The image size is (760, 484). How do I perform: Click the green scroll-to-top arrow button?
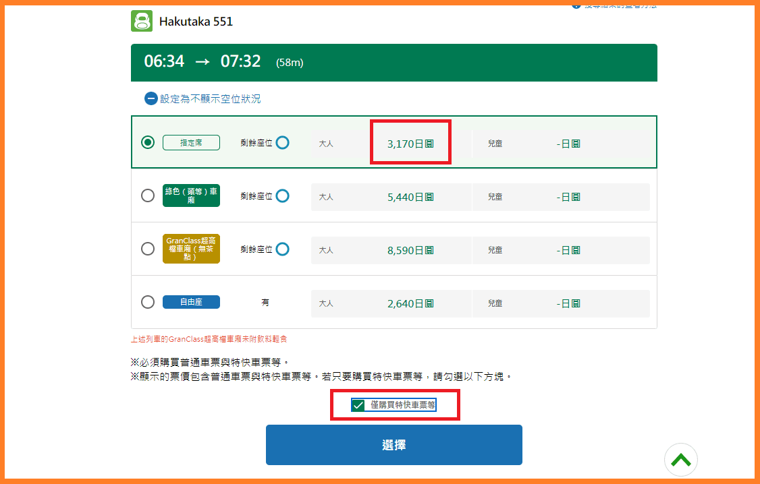point(680,460)
